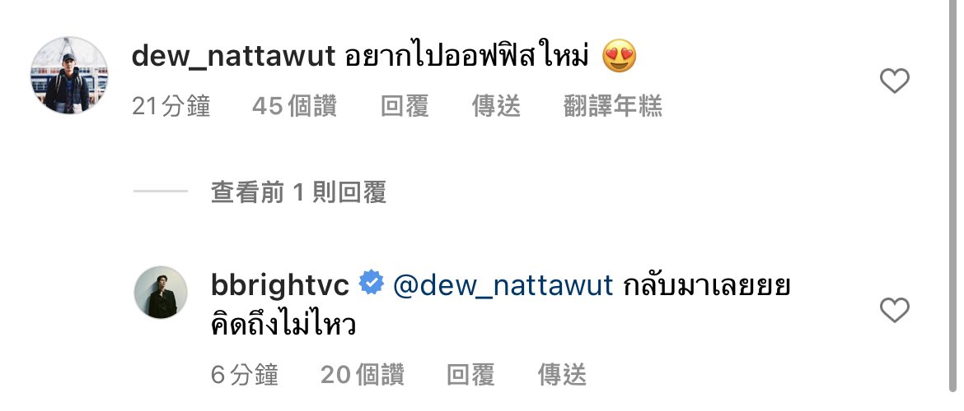Click 傳送 under bbrightvc's reply
The width and height of the screenshot is (964, 411).
pyautogui.click(x=562, y=374)
